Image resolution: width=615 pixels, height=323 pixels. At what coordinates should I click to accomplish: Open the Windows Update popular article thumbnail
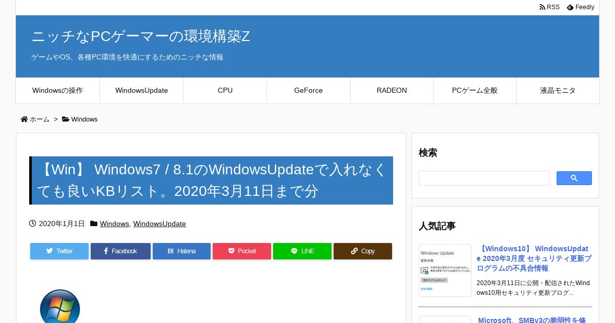point(445,270)
